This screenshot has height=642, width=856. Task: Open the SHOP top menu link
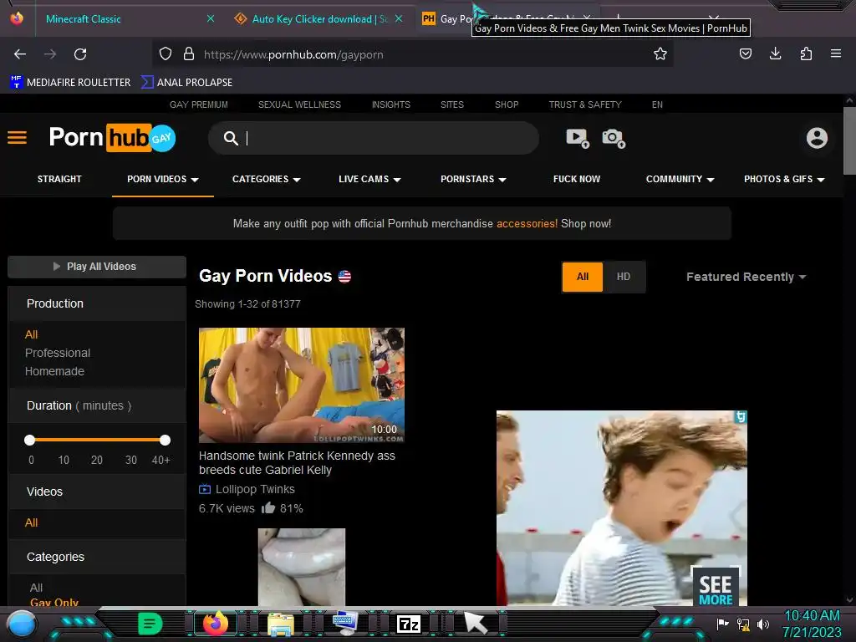[507, 104]
